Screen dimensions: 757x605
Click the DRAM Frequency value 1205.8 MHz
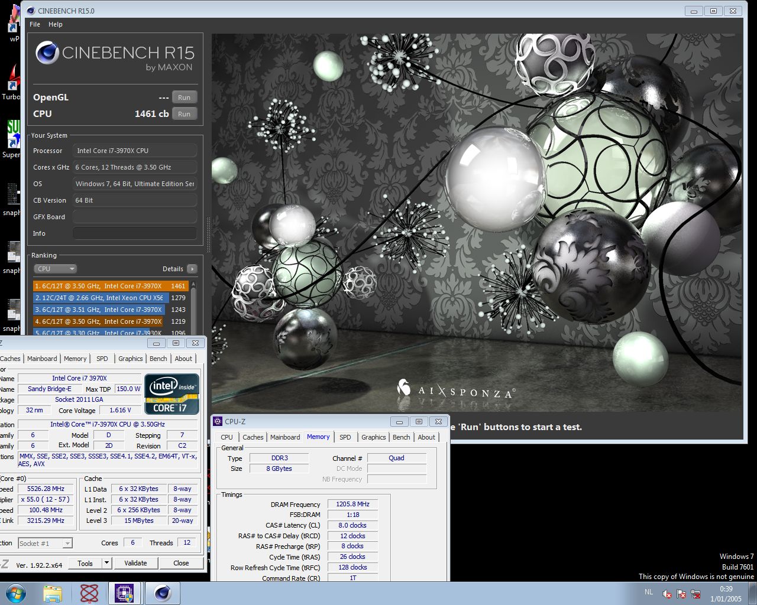pyautogui.click(x=352, y=504)
